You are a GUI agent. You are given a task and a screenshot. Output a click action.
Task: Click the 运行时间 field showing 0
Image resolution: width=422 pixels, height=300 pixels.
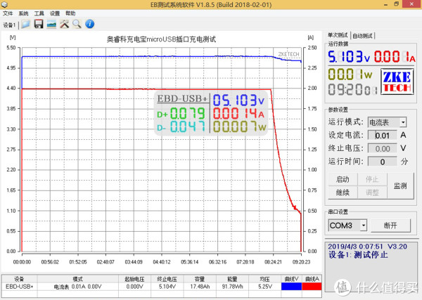tap(383, 162)
